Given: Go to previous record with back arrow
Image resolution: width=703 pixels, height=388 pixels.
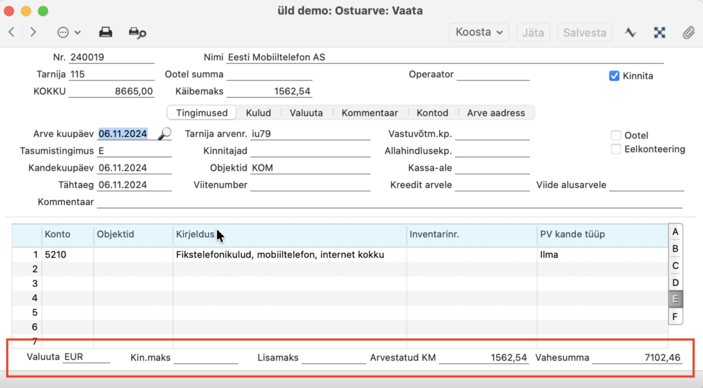Looking at the screenshot, I should 12,32.
